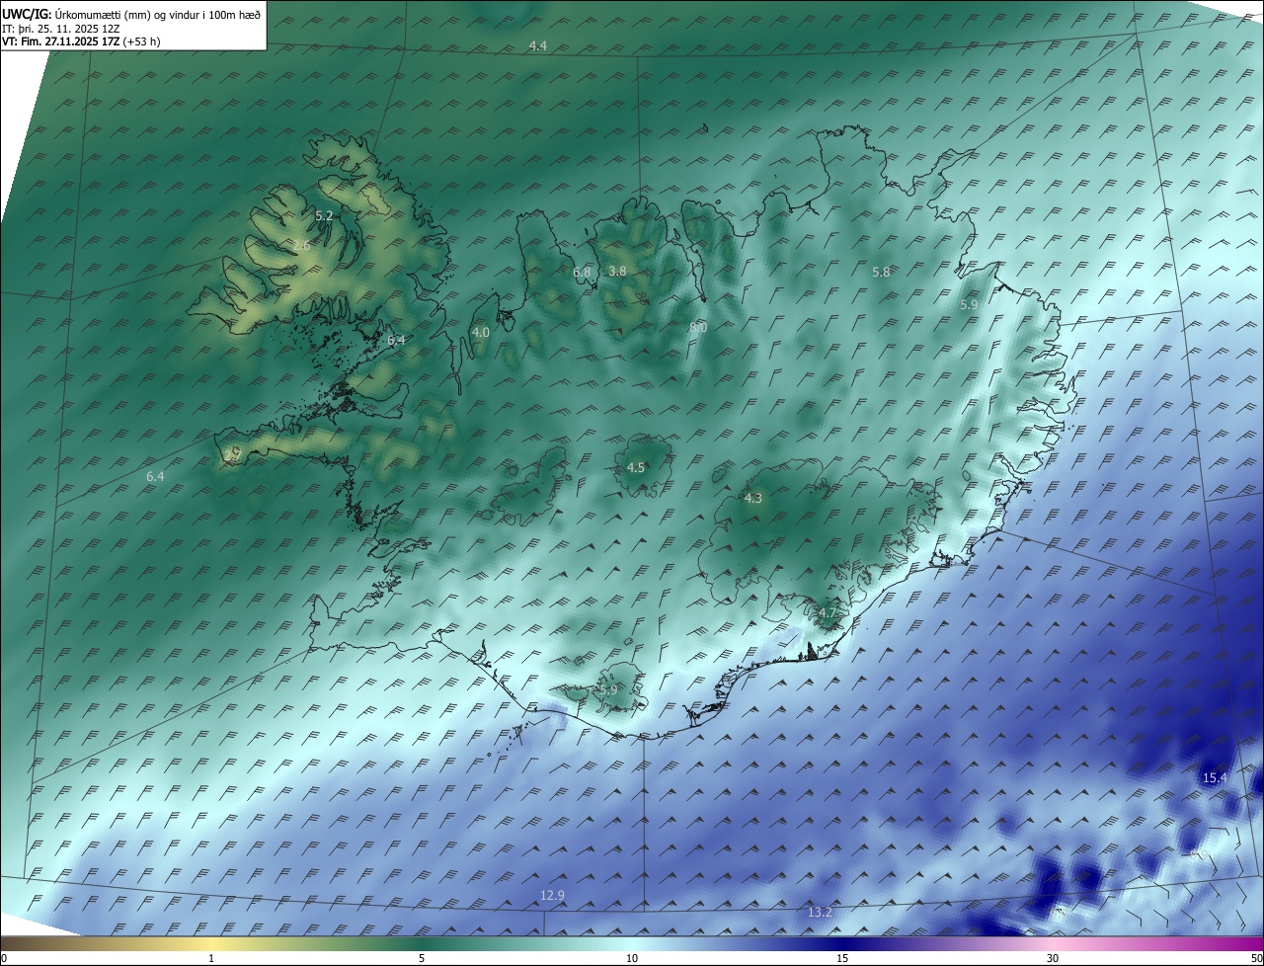This screenshot has width=1264, height=966.
Task: Click the initial time line 'IT: þri. 25. 11. 2025 12Z'
Action: coord(60,29)
